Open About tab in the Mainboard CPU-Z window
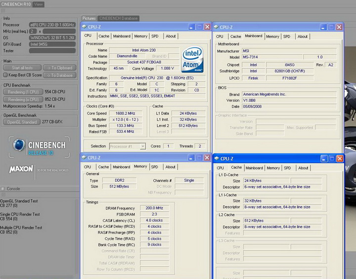The image size is (356, 279). pos(302,36)
